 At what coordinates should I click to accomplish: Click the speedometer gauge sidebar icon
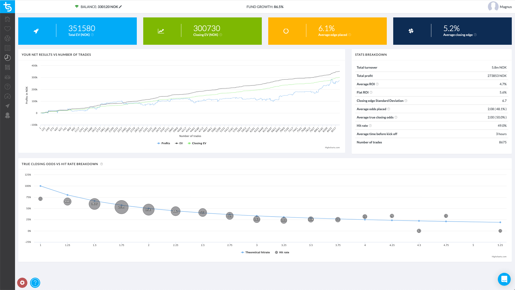[8, 96]
